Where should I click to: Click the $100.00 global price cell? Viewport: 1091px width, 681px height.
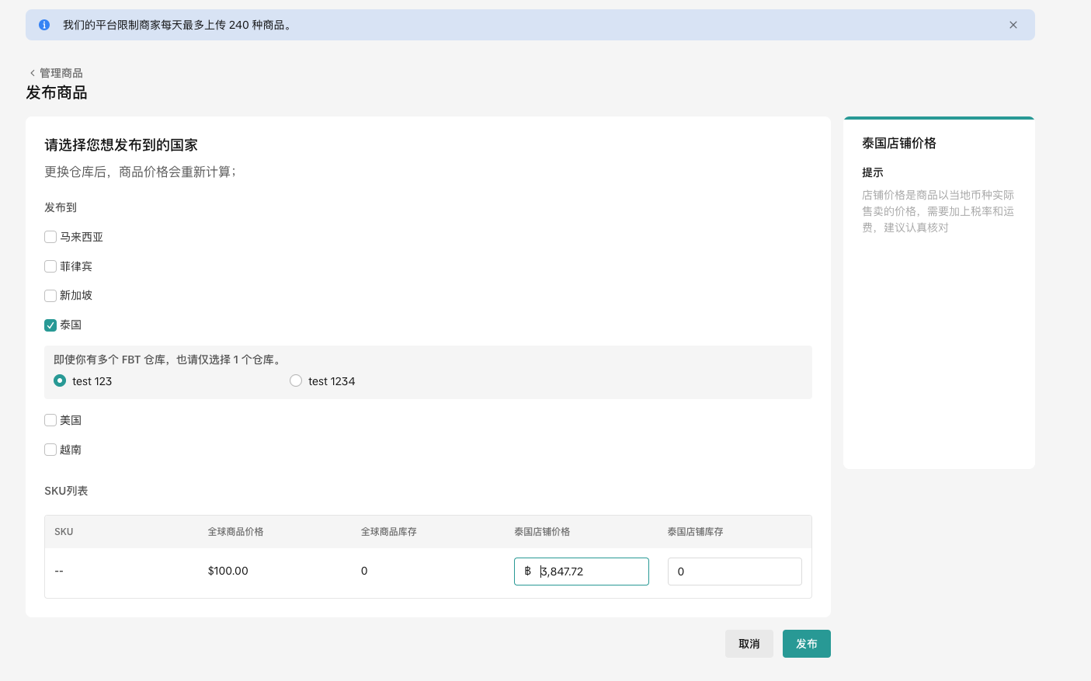228,571
